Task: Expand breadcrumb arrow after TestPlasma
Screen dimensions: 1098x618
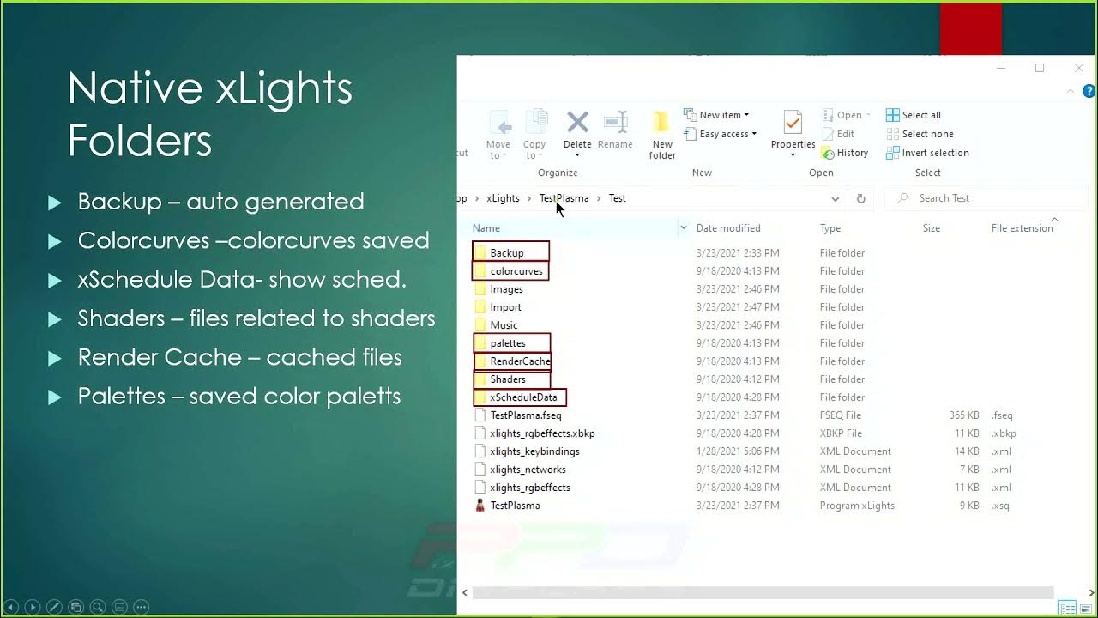Action: 599,198
